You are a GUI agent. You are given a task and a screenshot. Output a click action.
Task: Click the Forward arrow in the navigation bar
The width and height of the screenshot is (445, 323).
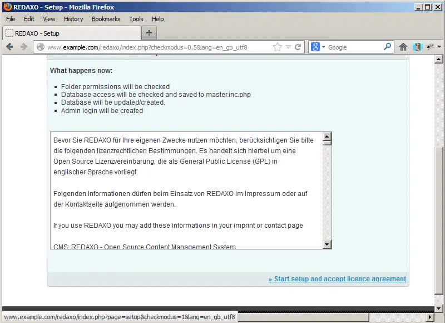(24, 47)
